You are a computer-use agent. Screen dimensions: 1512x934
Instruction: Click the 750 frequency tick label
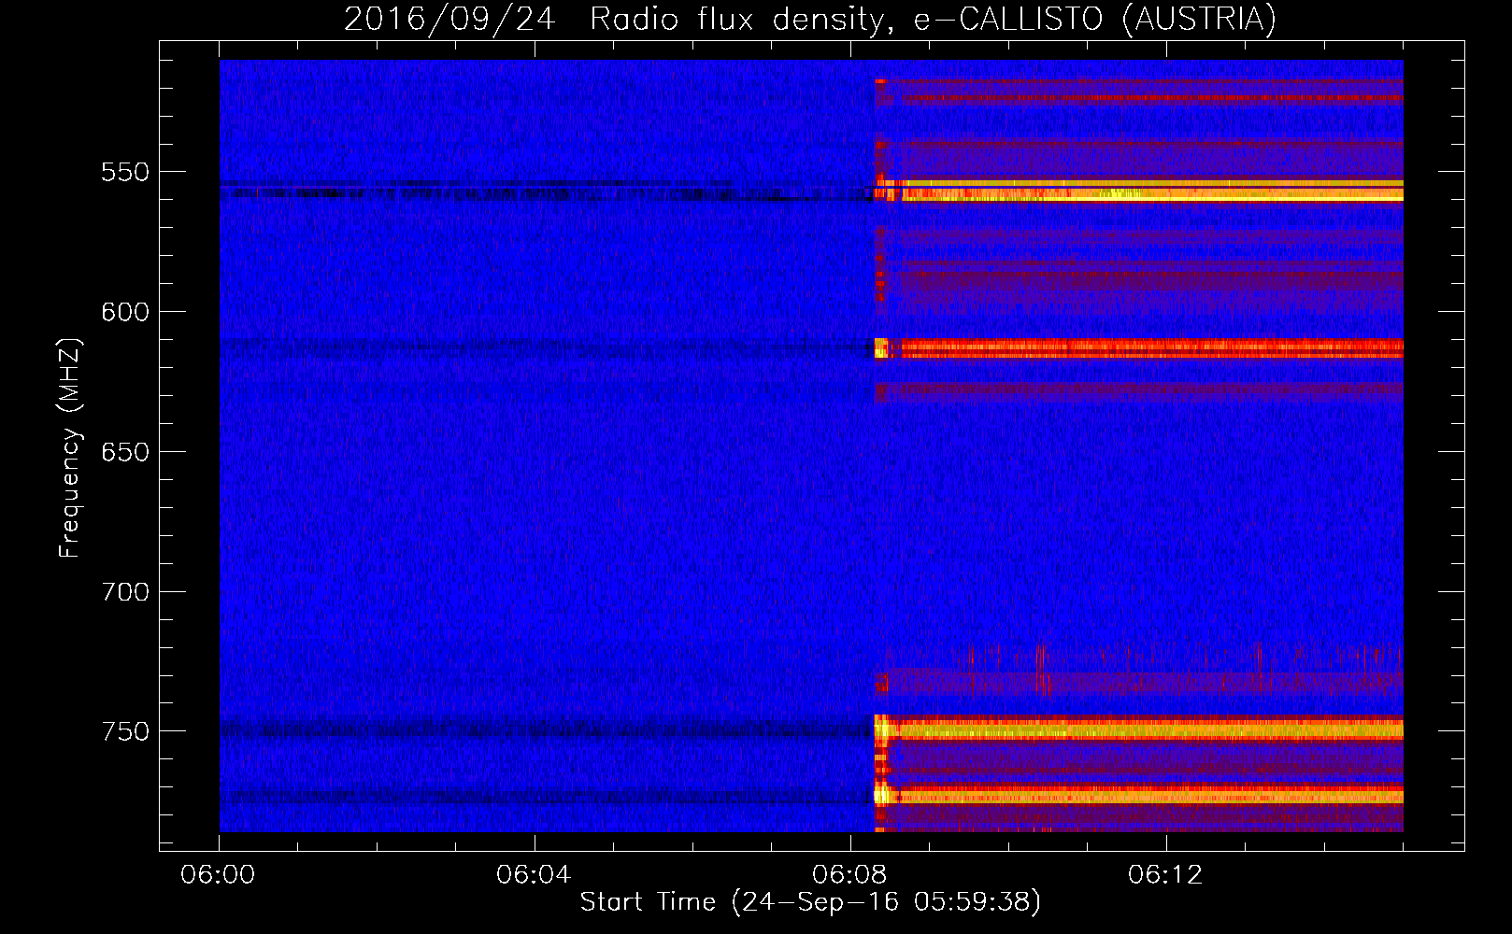(x=125, y=731)
